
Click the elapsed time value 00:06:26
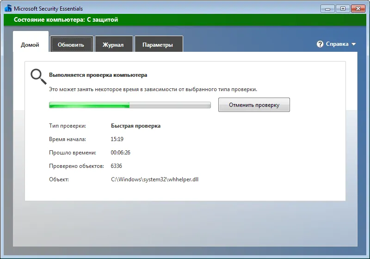pos(120,153)
